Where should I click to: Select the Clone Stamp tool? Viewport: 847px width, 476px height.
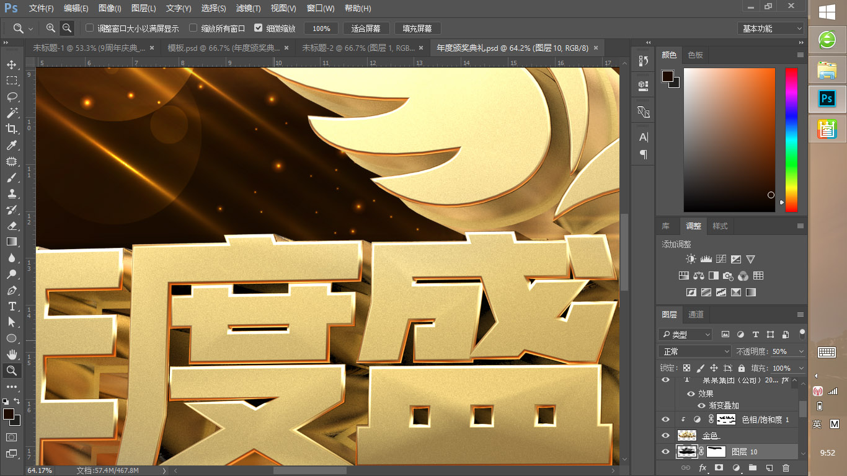(12, 193)
